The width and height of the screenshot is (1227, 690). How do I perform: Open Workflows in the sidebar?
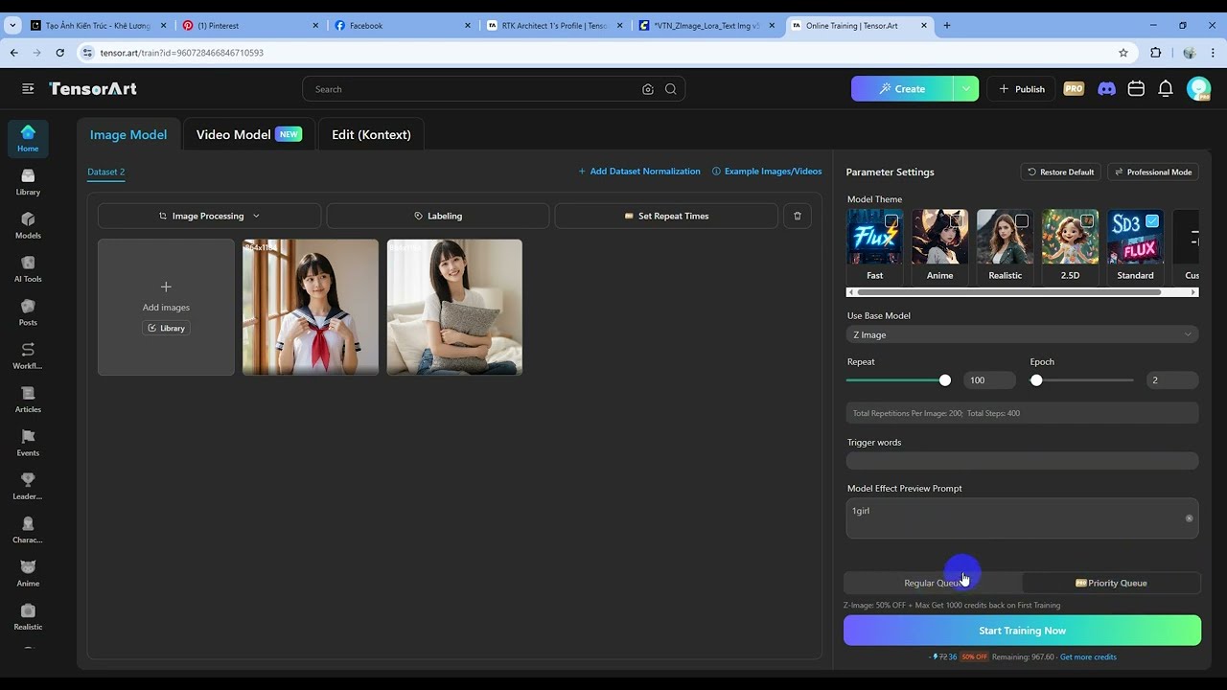[x=28, y=356]
